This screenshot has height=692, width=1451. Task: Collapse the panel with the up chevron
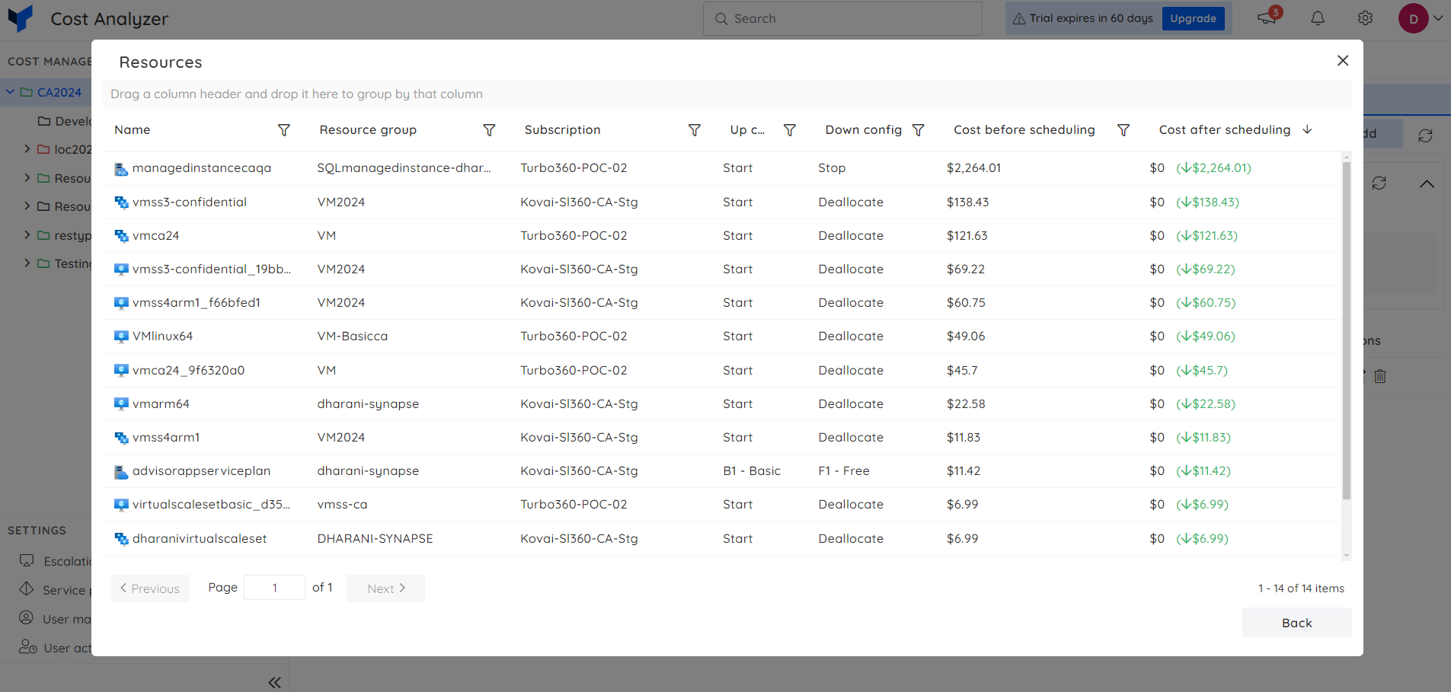click(x=1427, y=183)
